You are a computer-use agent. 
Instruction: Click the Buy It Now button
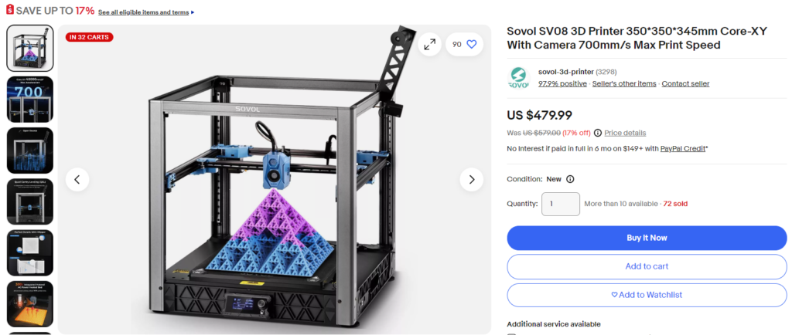[x=647, y=238]
